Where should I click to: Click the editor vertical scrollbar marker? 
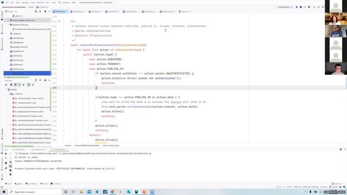click(346, 82)
